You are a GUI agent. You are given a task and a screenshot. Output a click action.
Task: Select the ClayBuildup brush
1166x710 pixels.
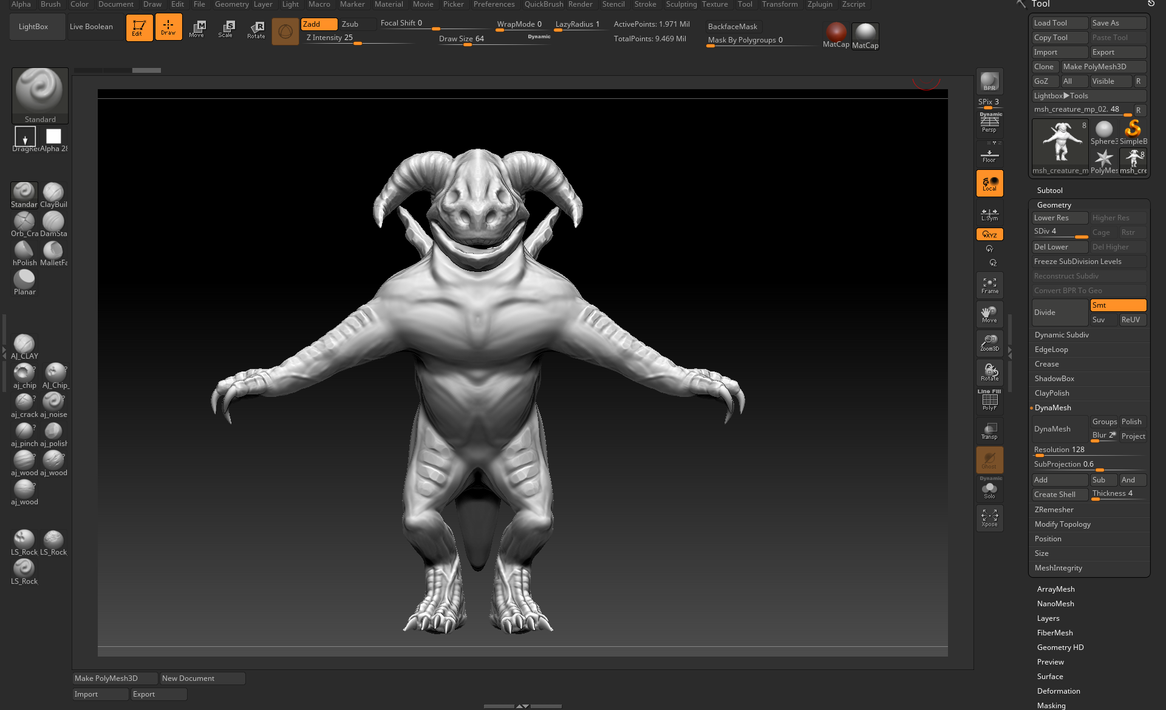[53, 193]
